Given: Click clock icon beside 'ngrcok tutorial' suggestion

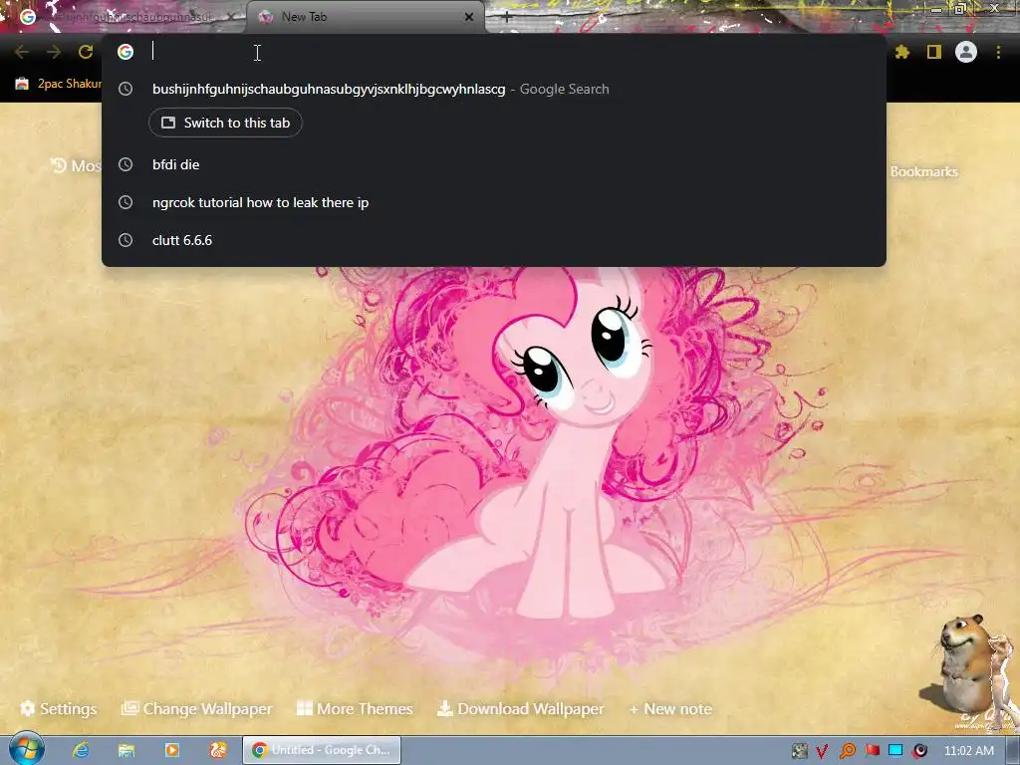Looking at the screenshot, I should [126, 202].
